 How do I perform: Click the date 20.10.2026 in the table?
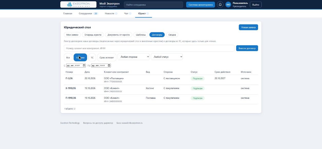click(x=90, y=78)
